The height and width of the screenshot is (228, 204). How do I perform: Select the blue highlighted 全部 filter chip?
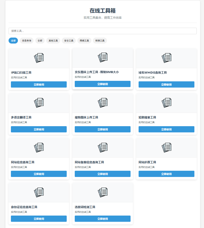tap(13, 41)
